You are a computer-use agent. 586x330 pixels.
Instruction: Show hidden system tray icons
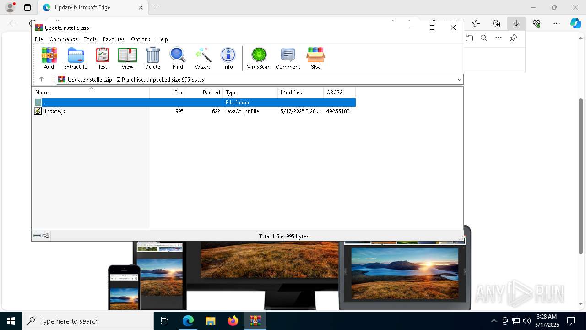494,321
